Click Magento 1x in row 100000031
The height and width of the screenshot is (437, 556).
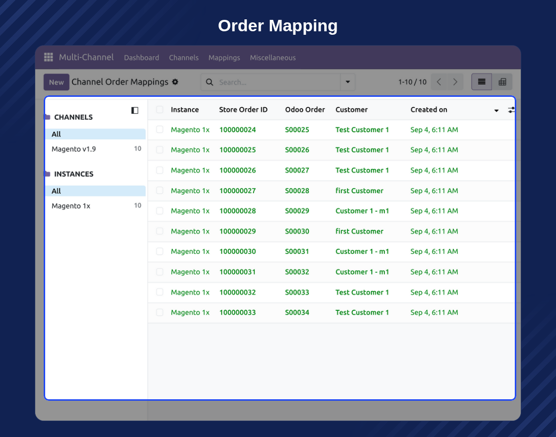(190, 272)
